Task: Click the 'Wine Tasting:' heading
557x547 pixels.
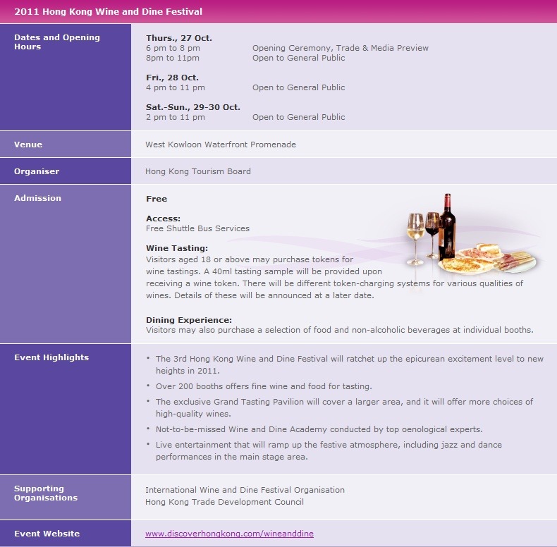Action: tap(176, 248)
